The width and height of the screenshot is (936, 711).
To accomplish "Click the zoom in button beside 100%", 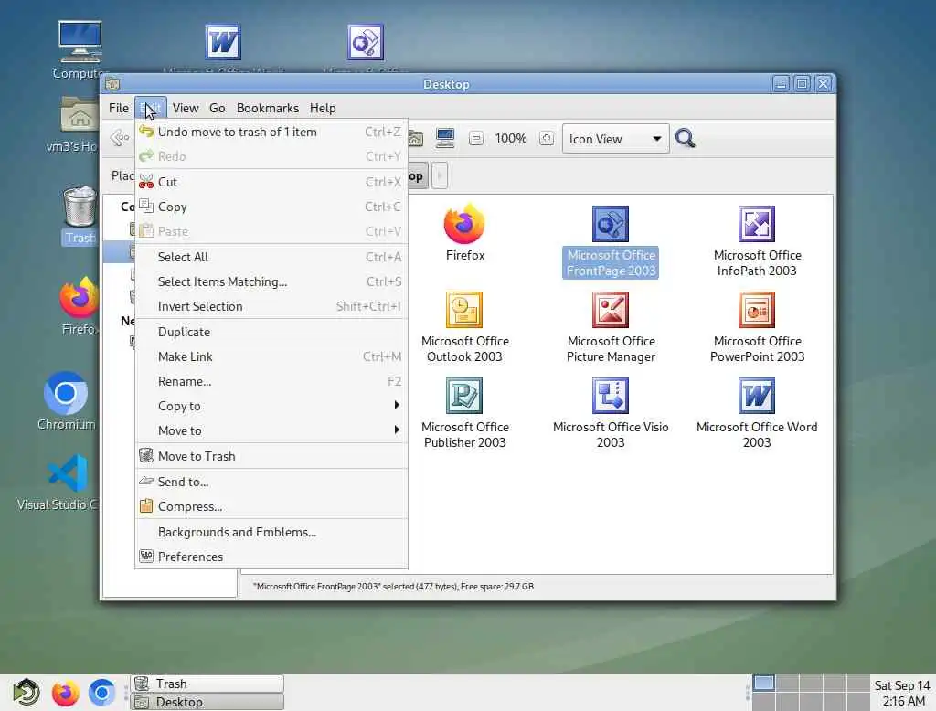I will pos(547,139).
